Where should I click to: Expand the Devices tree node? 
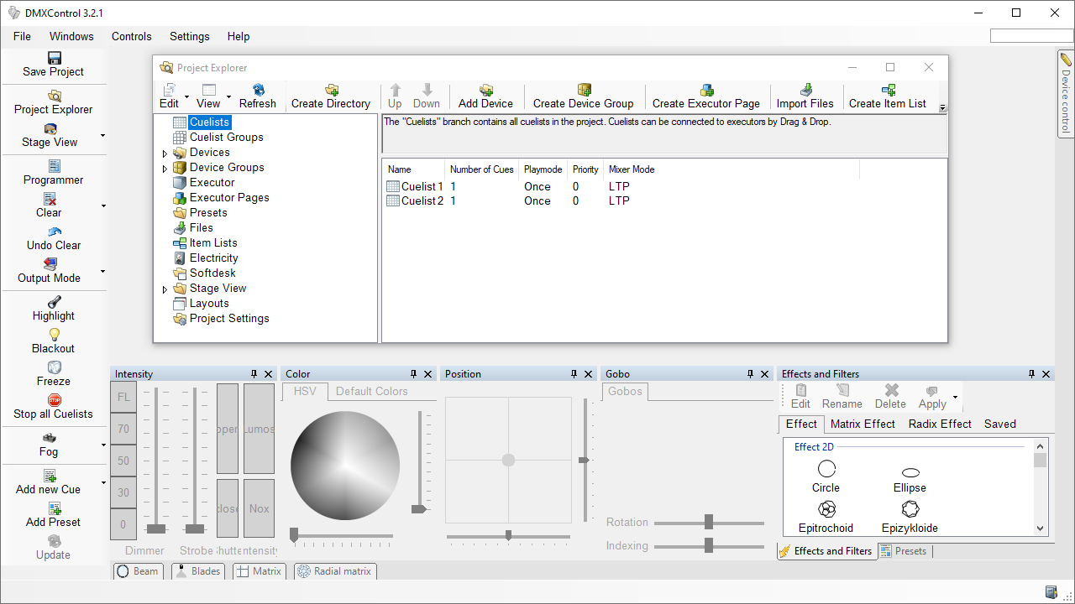click(165, 154)
